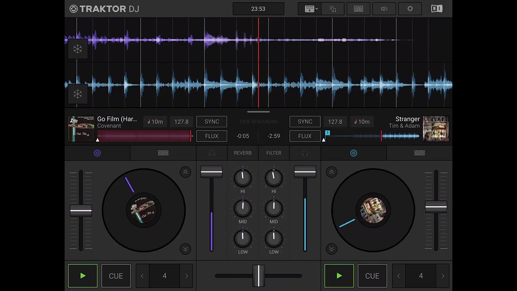
Task: Select left deck turntable view tab
Action: [97, 153]
